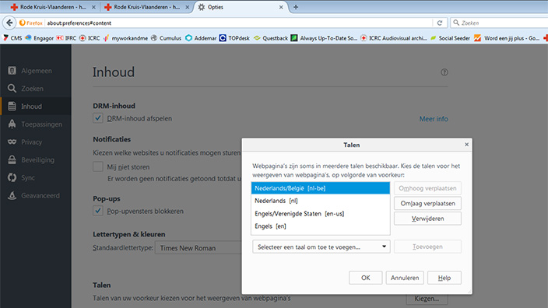Select Nederlands/België [nl-be] in list
The height and width of the screenshot is (308, 548).
(321, 188)
